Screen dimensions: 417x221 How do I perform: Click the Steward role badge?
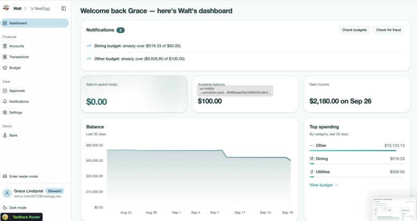coord(54,191)
